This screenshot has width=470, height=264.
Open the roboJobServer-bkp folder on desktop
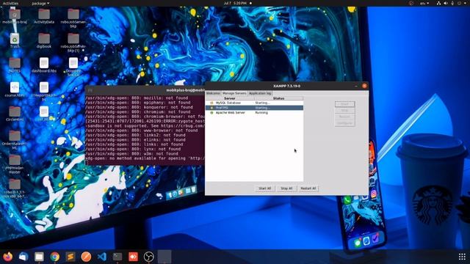pos(73,18)
